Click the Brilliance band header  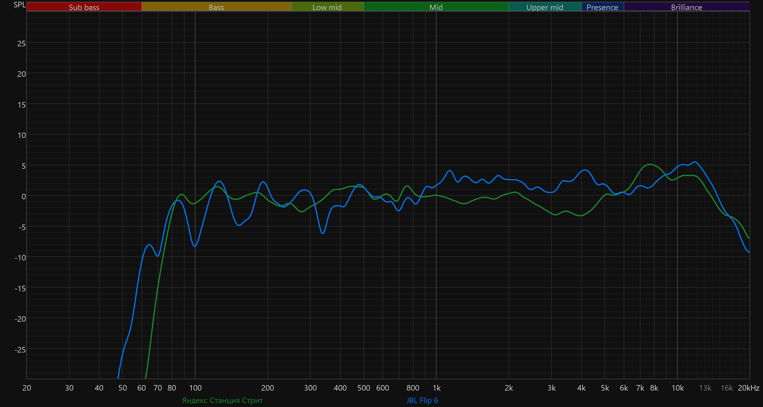[686, 7]
